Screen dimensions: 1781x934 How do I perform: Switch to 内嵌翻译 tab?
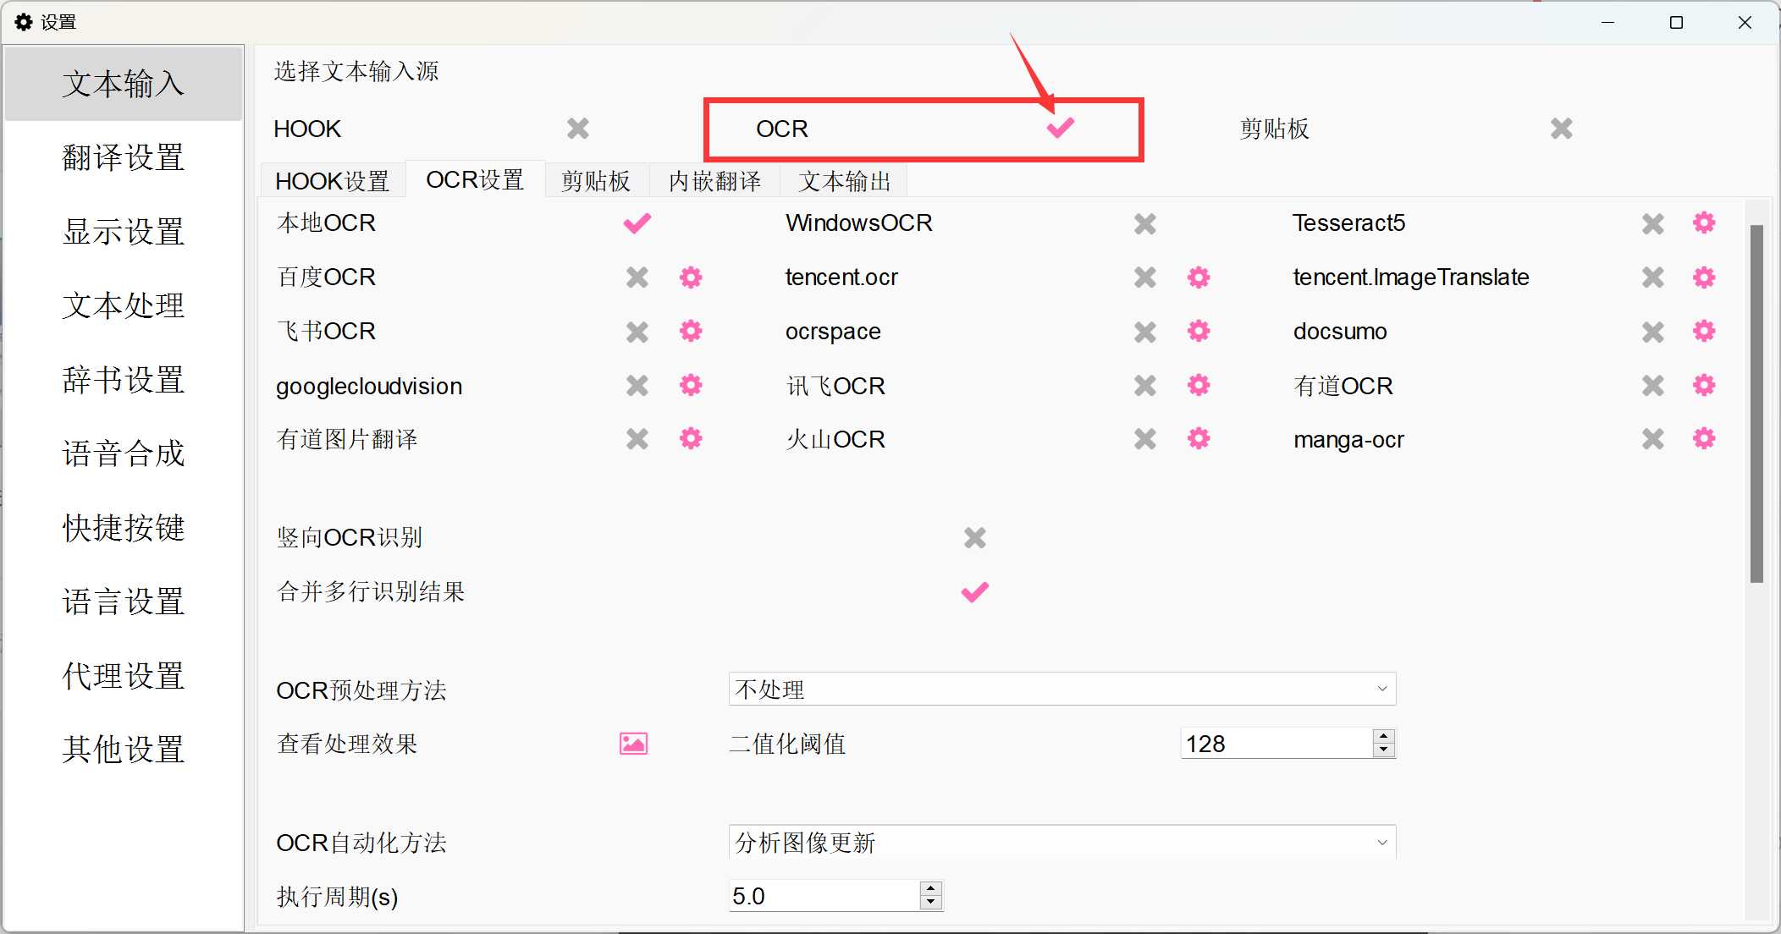click(x=715, y=181)
